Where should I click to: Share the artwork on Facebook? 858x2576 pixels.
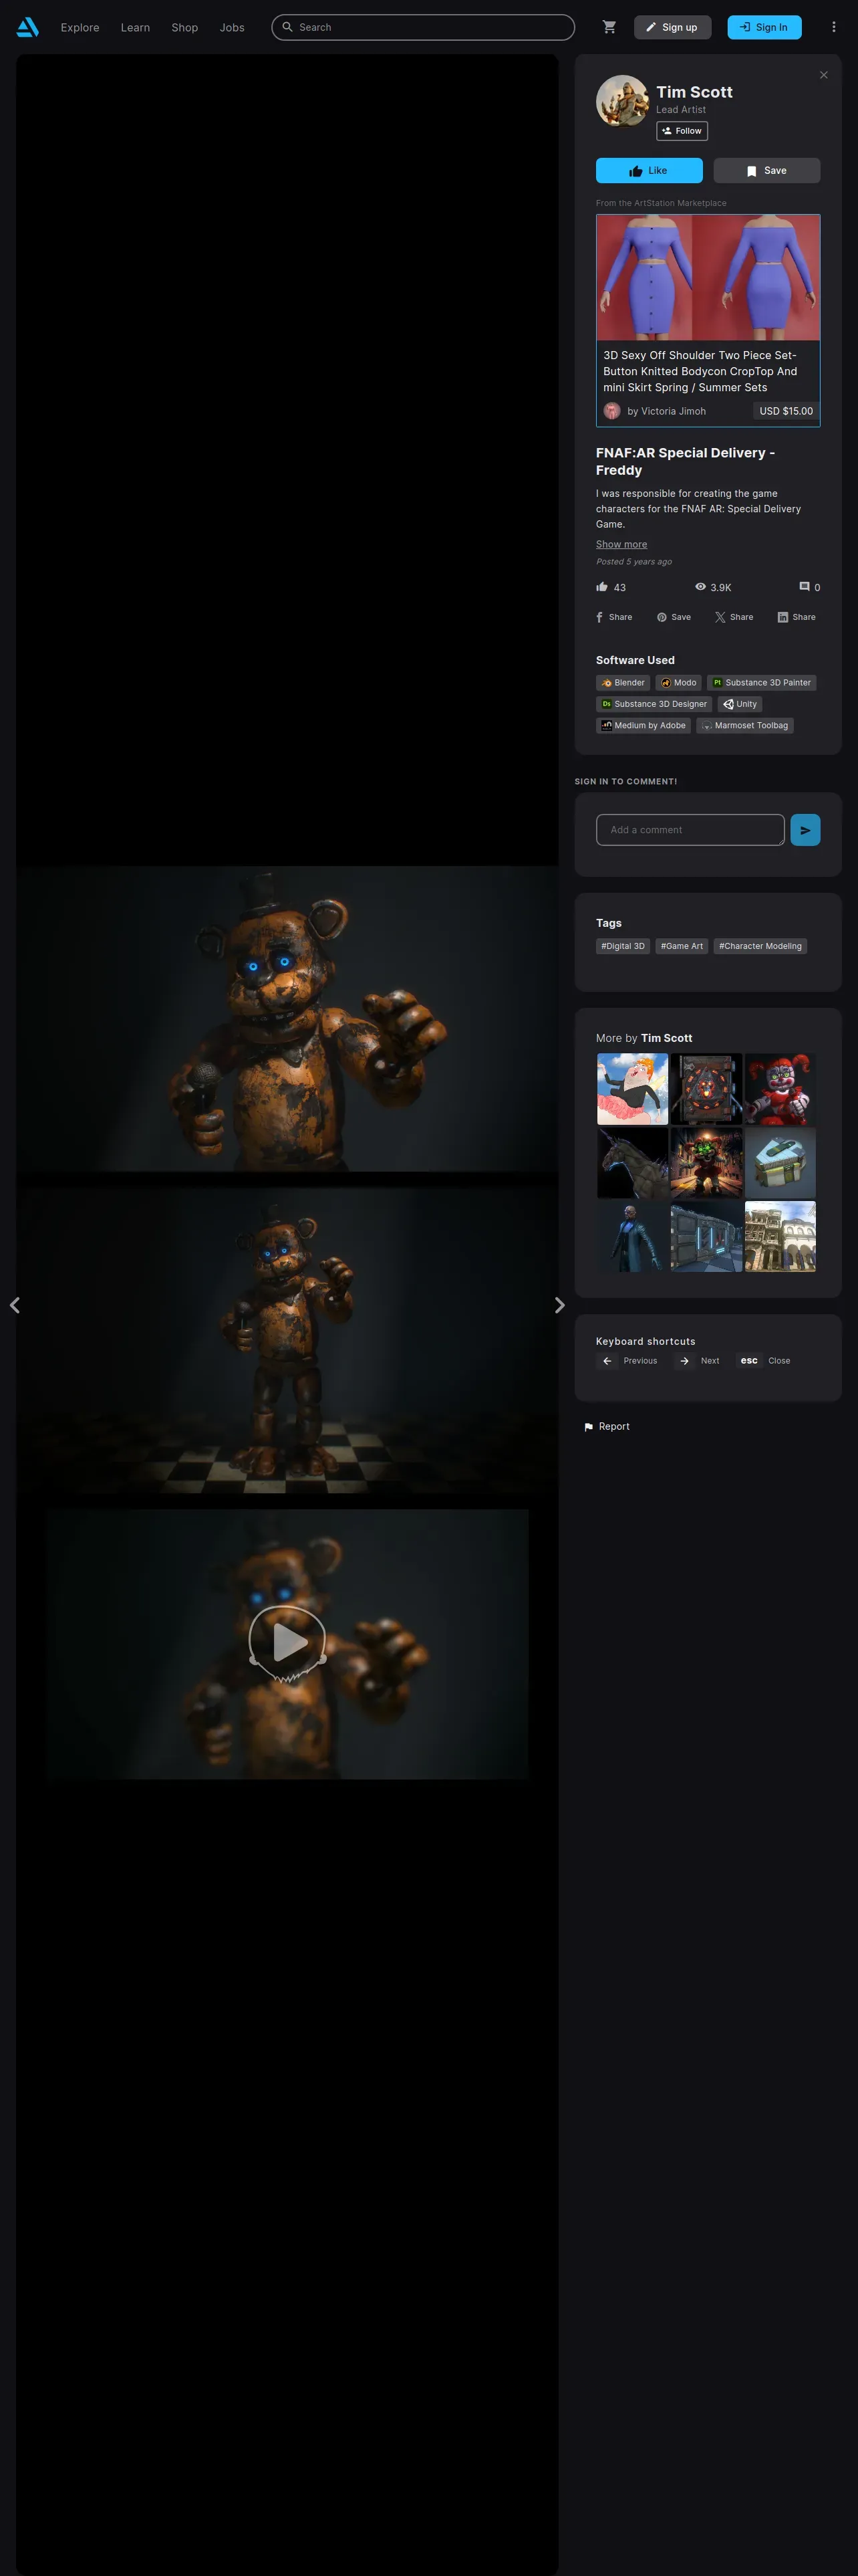pos(614,617)
